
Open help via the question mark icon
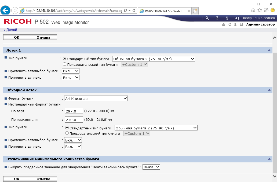(217, 18)
